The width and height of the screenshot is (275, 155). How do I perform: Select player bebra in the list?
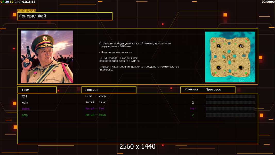click(26, 109)
